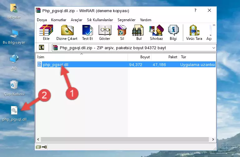Sort by the İsim column header
Viewport: 240px width, 157px height.
82,57
